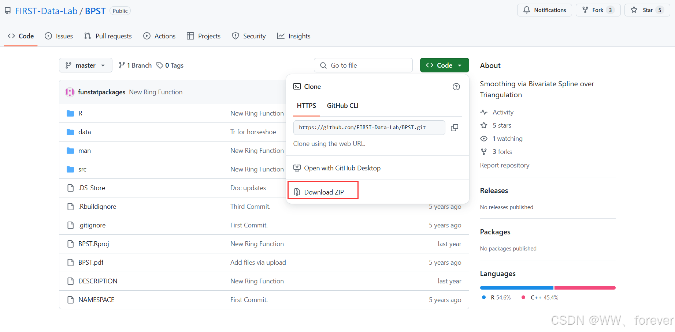Open the Releases heading link
Screen dimensions: 675x332
(x=494, y=190)
